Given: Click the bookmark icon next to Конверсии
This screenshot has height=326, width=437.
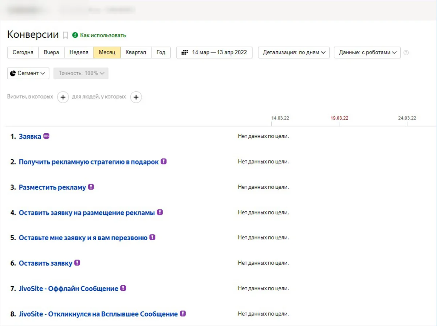Looking at the screenshot, I should coord(66,35).
